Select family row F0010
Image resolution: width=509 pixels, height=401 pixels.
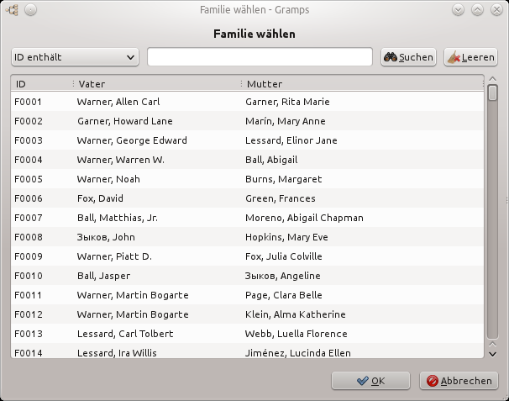[247, 276]
